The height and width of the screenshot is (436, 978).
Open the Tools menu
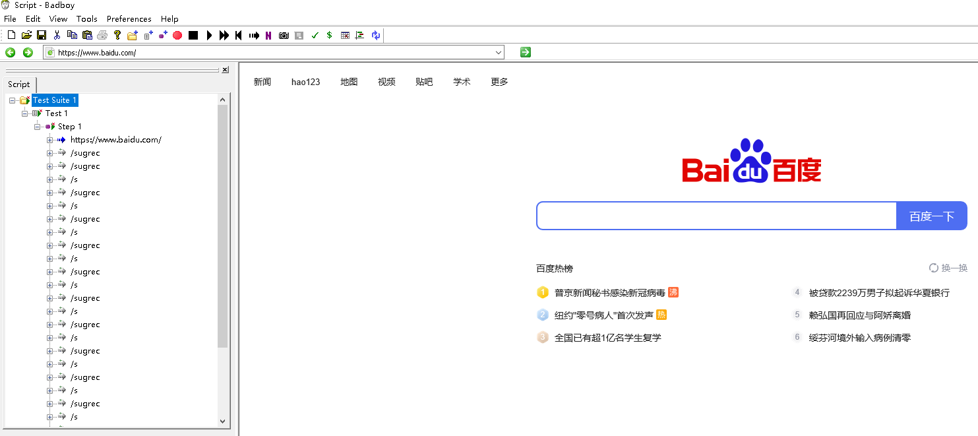click(87, 18)
